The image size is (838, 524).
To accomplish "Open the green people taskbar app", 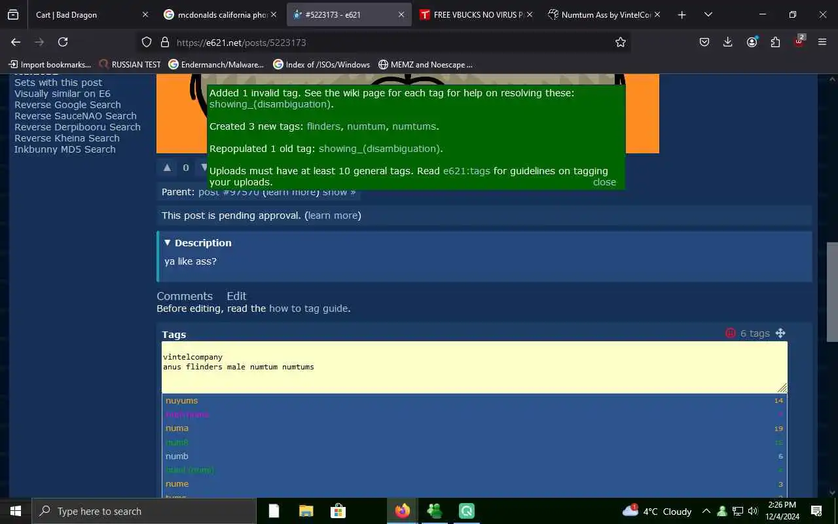I will click(434, 511).
